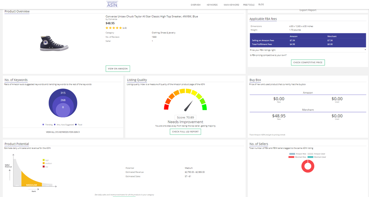Click the keywords concentric circles chart
Screen dimensions: 369x197
(63, 103)
